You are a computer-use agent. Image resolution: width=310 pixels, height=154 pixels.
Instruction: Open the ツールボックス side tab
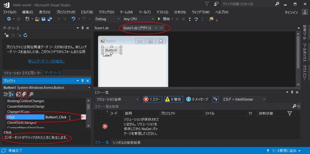[x=305, y=53]
